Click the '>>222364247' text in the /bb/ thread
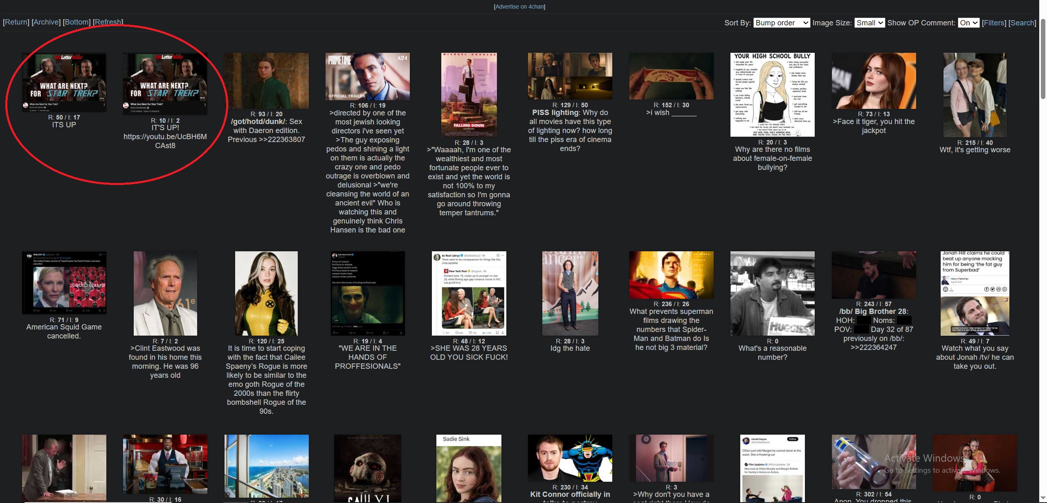 click(x=874, y=347)
